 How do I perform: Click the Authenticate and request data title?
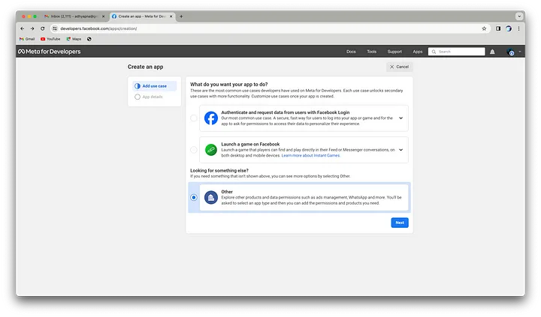(285, 112)
